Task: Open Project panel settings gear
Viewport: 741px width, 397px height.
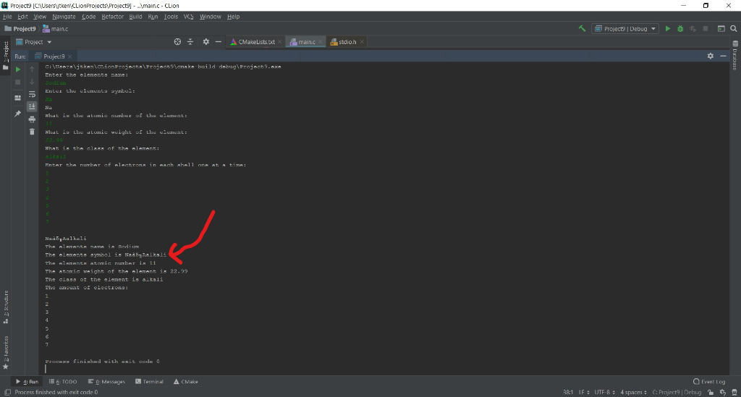Action: [206, 41]
